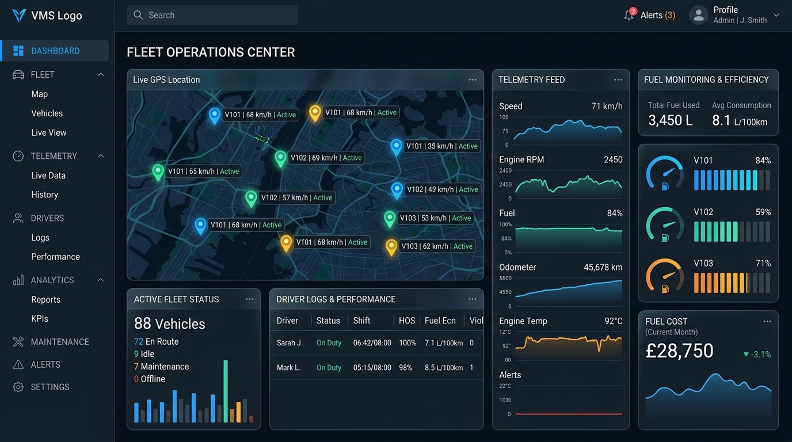792x442 pixels.
Task: Select Dashboard in the sidebar
Action: pyautogui.click(x=55, y=51)
